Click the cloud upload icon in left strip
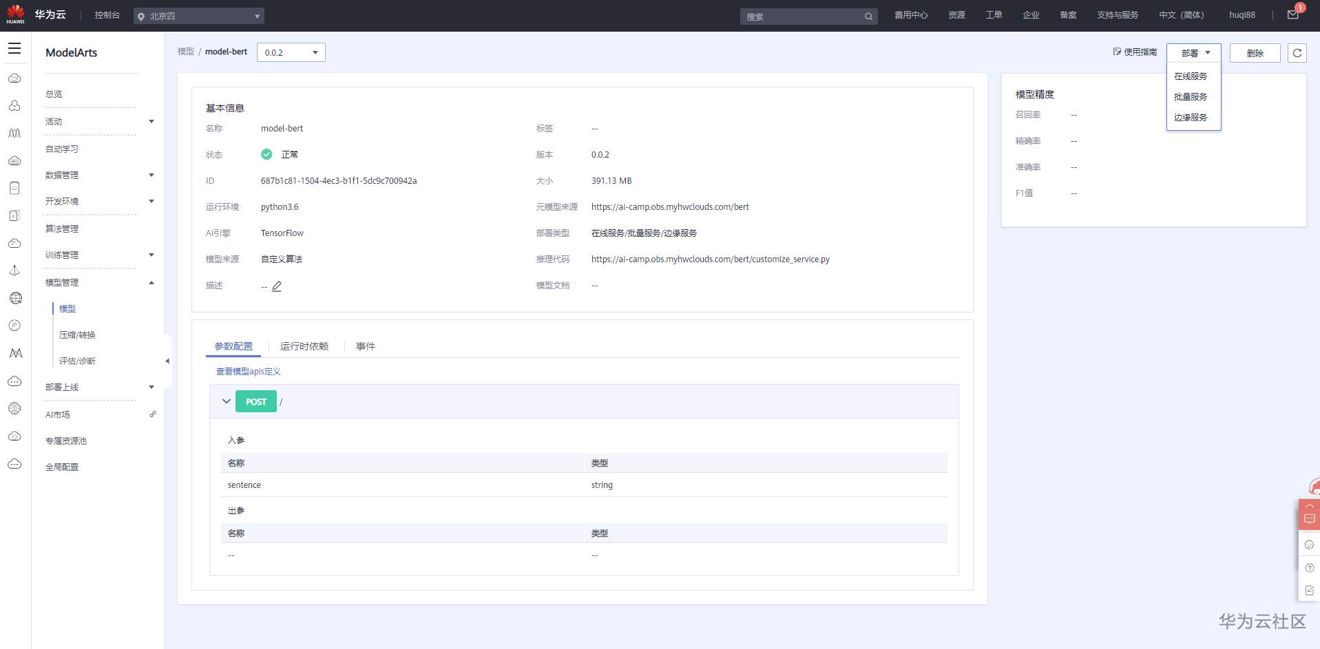This screenshot has width=1320, height=649. (14, 436)
